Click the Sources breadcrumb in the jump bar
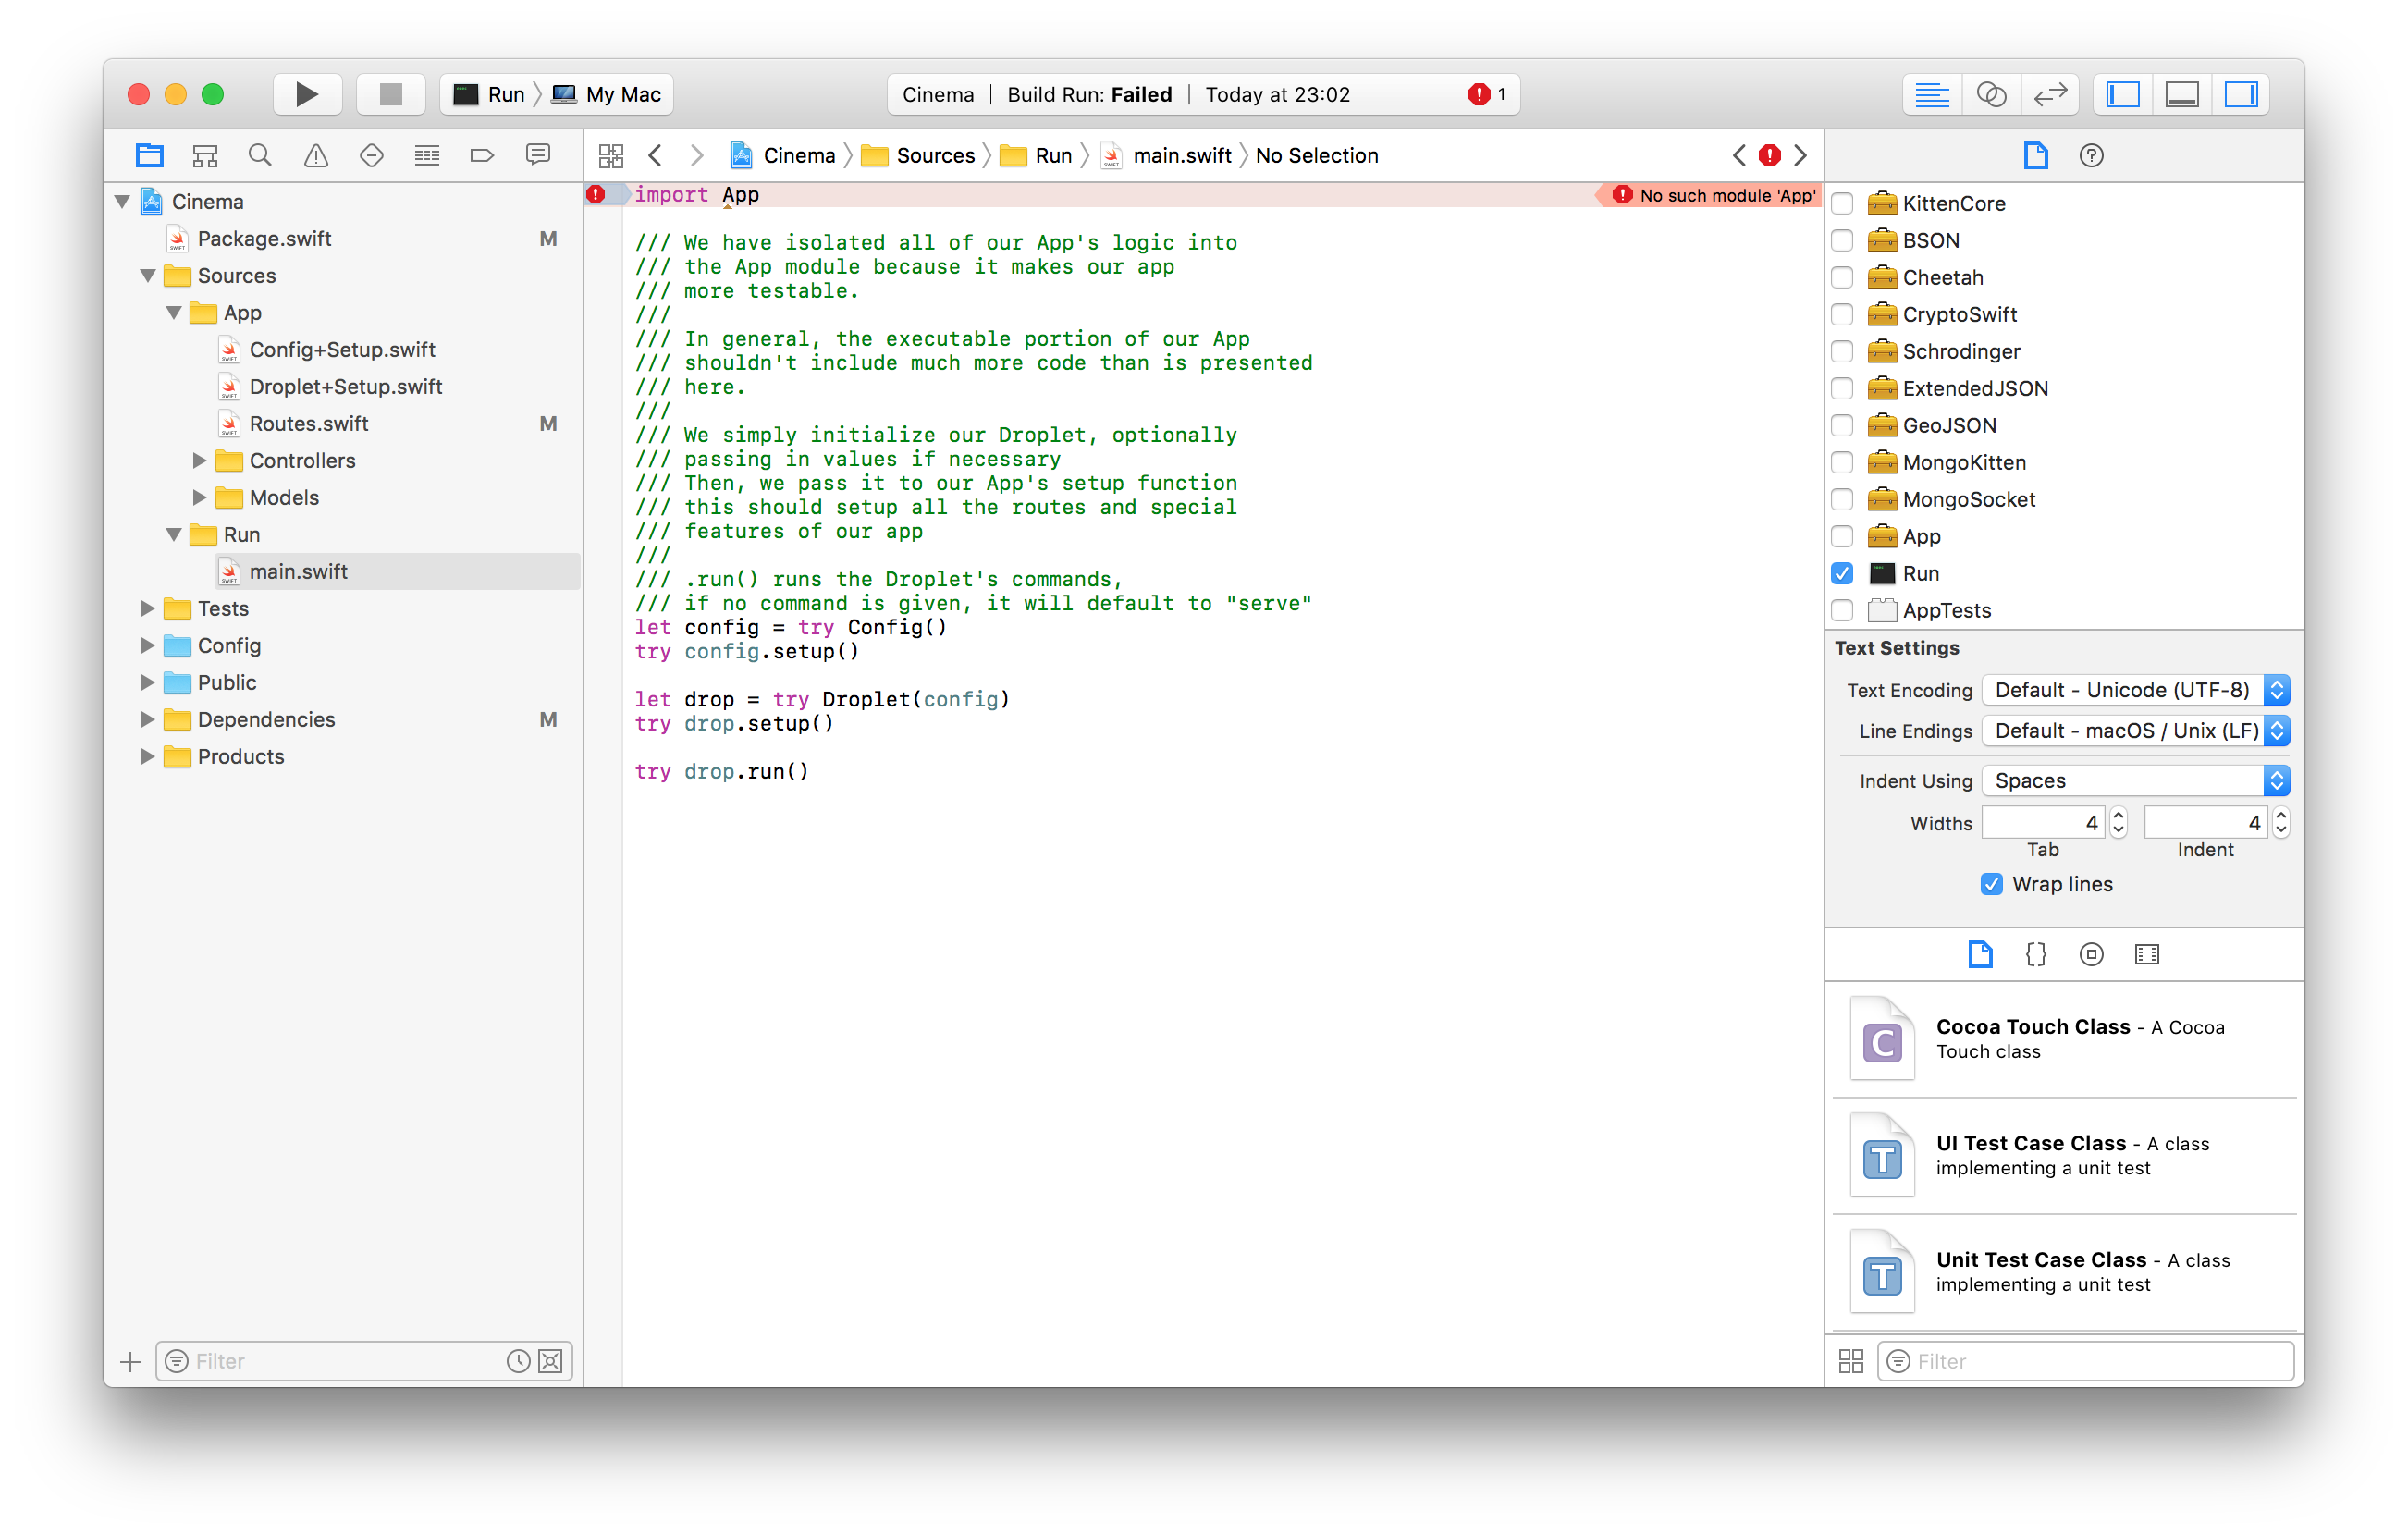2408x1535 pixels. coord(934,155)
